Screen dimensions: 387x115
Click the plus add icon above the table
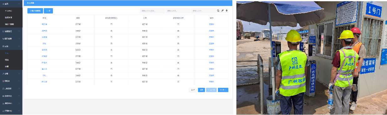[x=227, y=11]
